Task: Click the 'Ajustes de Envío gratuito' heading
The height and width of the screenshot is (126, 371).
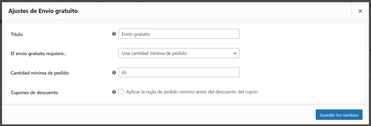Action: [43, 11]
